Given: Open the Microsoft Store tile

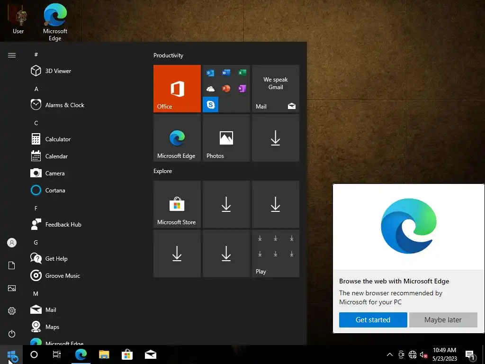Looking at the screenshot, I should tap(177, 204).
